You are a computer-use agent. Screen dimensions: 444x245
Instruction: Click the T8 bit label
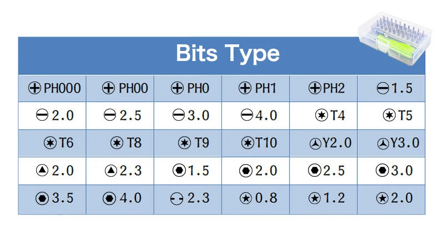(x=134, y=142)
